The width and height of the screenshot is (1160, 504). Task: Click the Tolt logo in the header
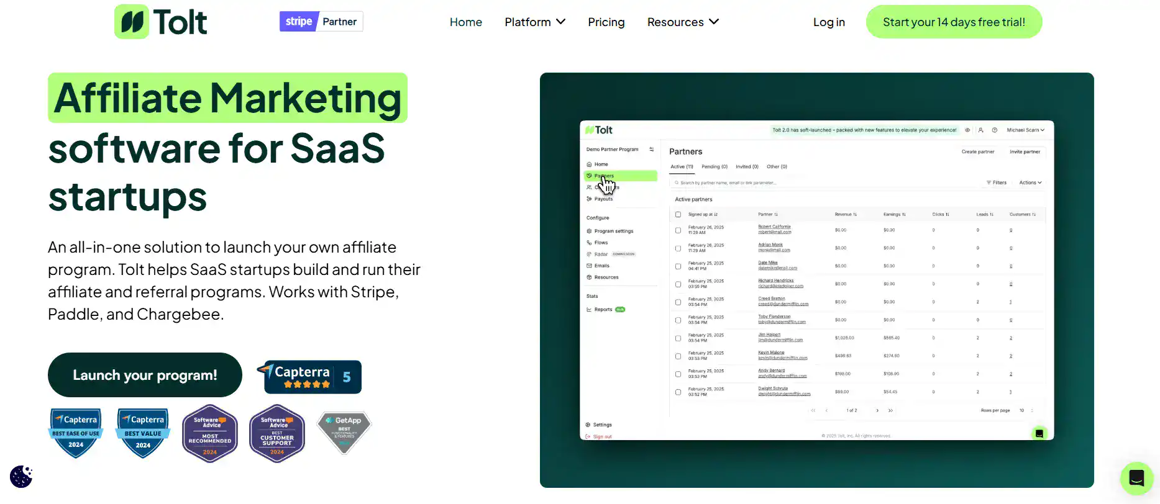pos(161,22)
